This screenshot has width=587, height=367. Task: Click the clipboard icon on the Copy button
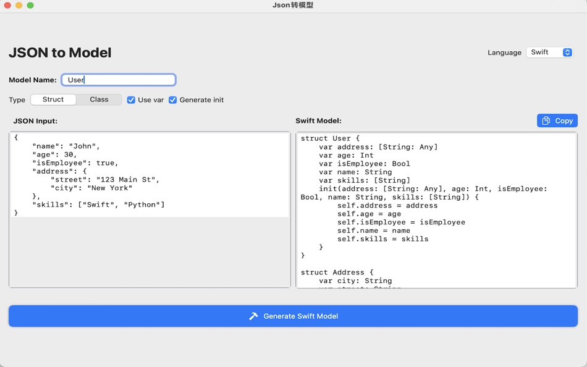(x=547, y=120)
